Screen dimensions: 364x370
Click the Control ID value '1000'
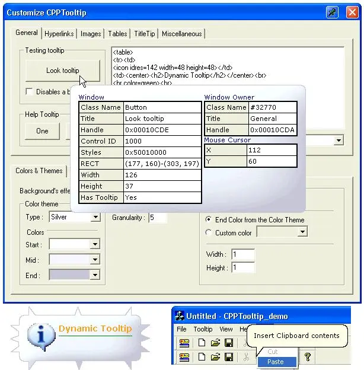[x=162, y=141]
